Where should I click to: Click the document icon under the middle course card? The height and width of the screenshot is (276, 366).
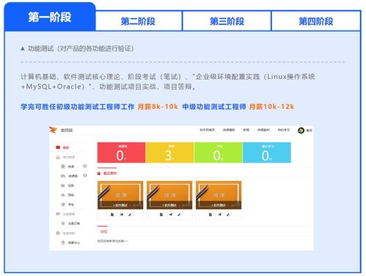[x=161, y=215]
